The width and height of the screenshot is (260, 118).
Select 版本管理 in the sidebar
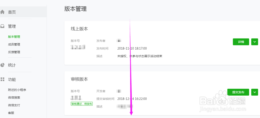14,37
